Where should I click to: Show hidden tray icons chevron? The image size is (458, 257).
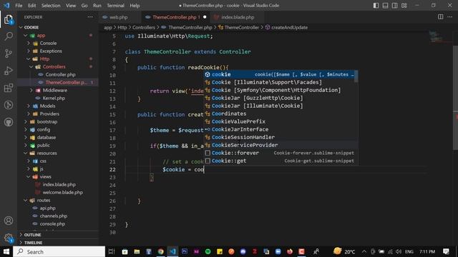(x=364, y=251)
